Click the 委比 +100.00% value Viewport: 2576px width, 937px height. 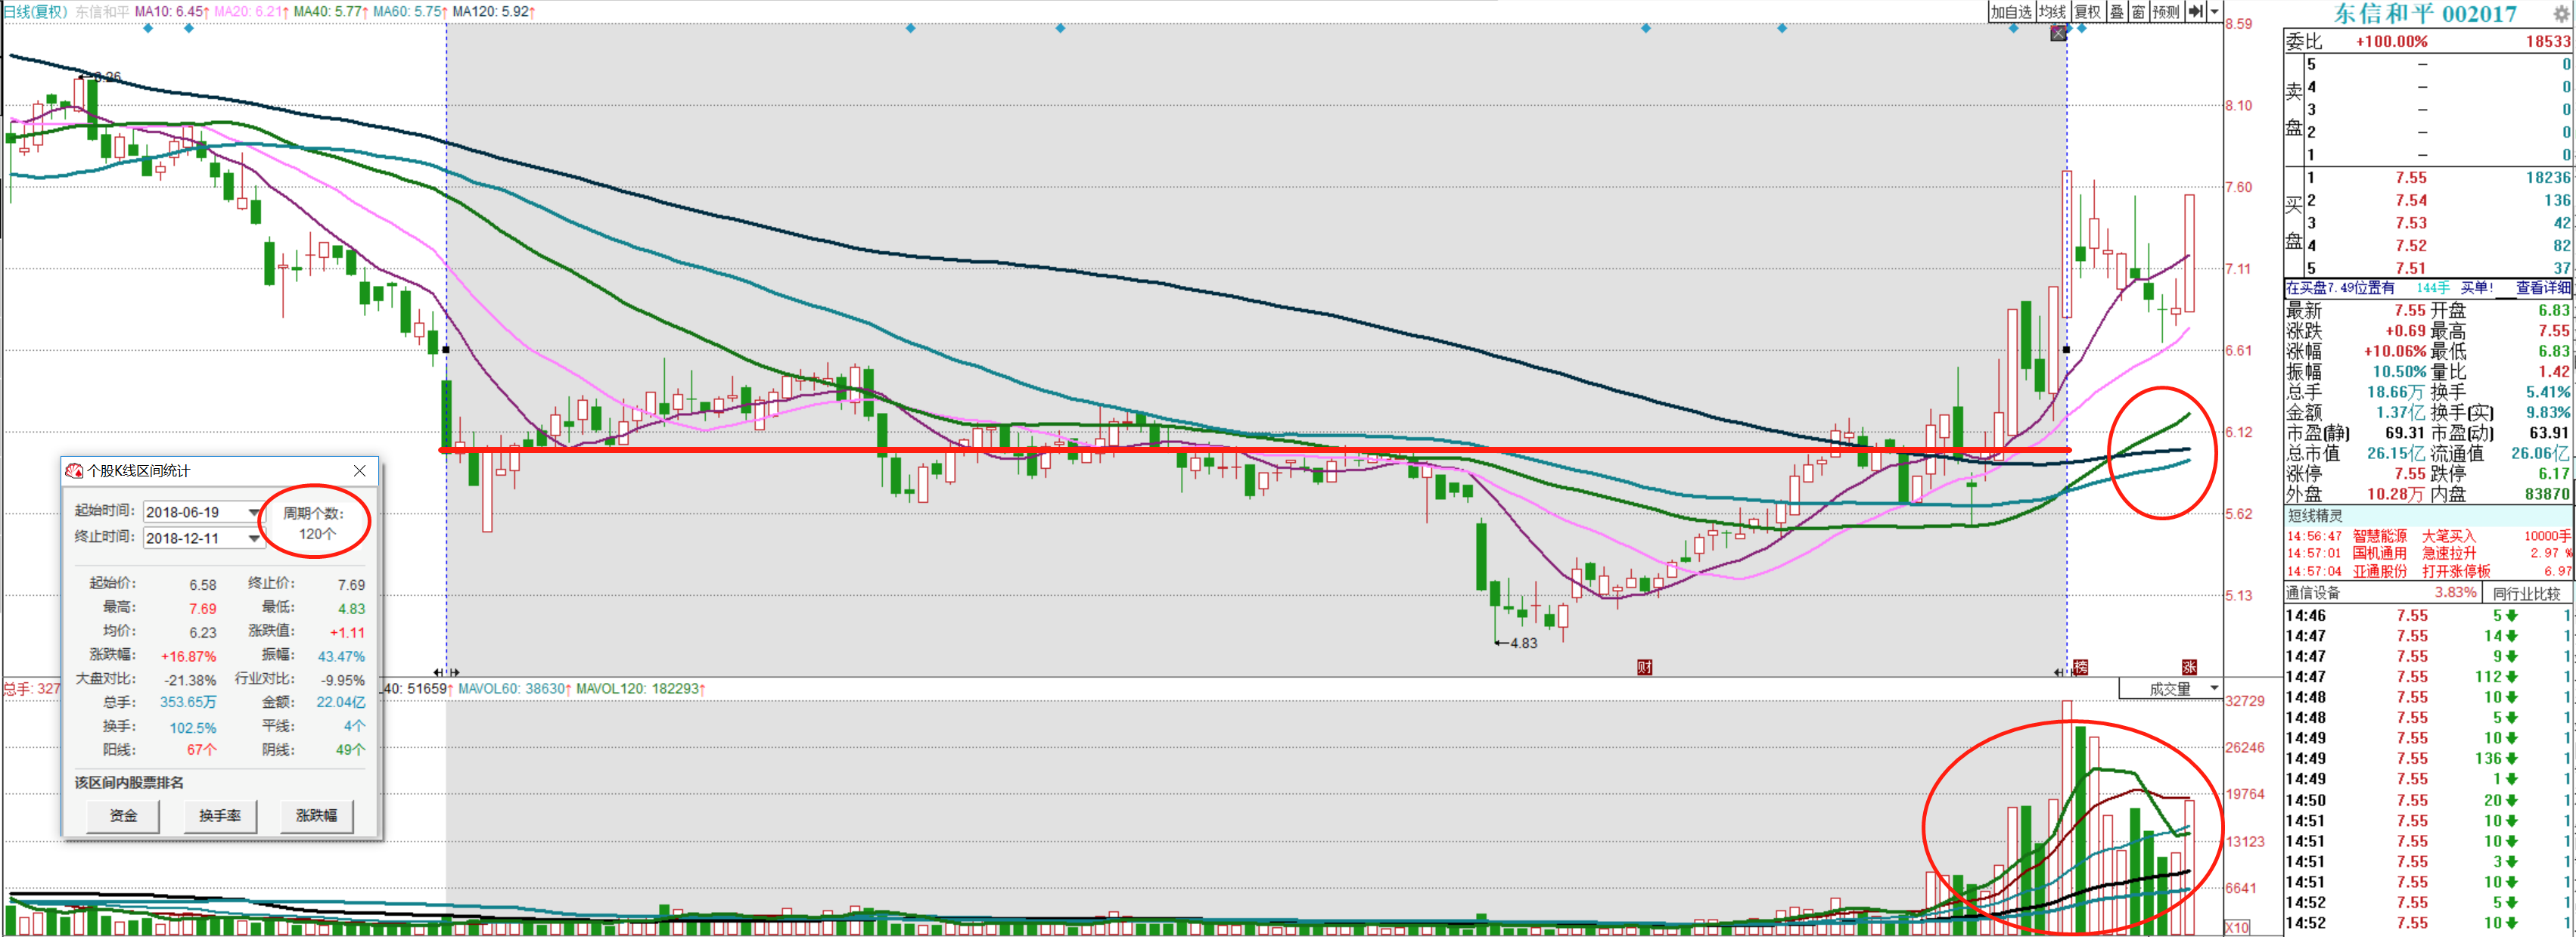pyautogui.click(x=2391, y=42)
